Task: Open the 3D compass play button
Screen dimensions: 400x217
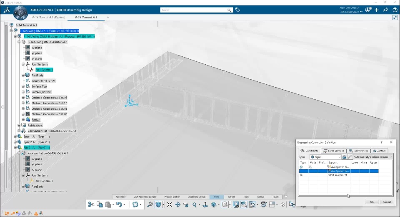Action: coord(21,12)
